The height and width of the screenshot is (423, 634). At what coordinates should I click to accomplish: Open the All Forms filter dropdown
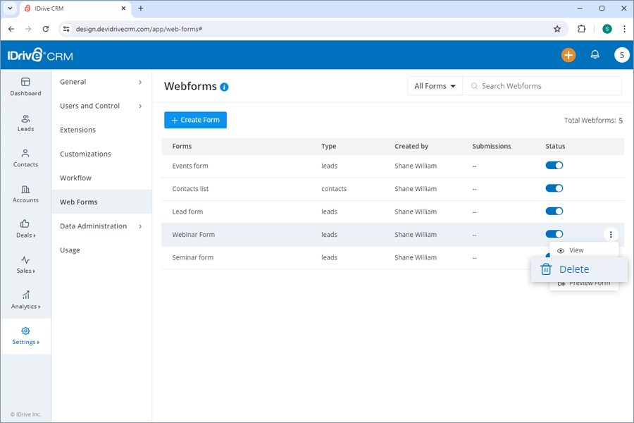[435, 85]
